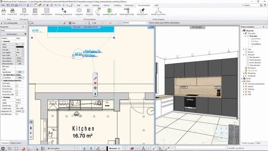This screenshot has height=151, width=268.
Task: Toggle the Use explicit geometry checkbox
Action: [x=17, y=114]
